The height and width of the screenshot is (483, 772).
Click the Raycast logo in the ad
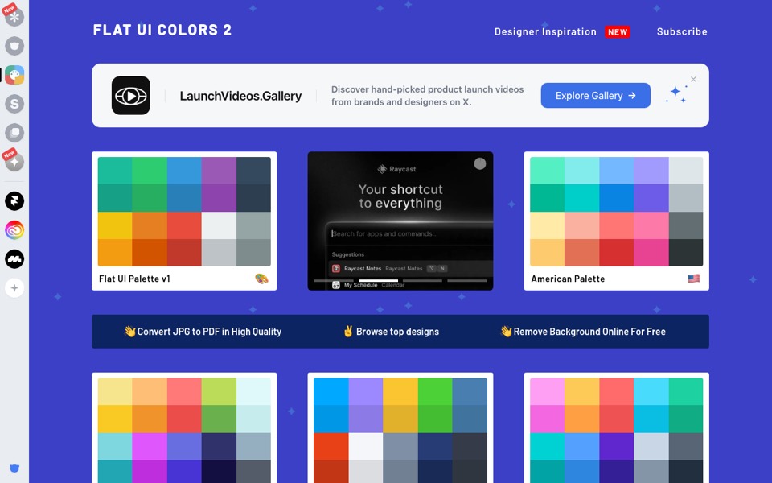(396, 169)
